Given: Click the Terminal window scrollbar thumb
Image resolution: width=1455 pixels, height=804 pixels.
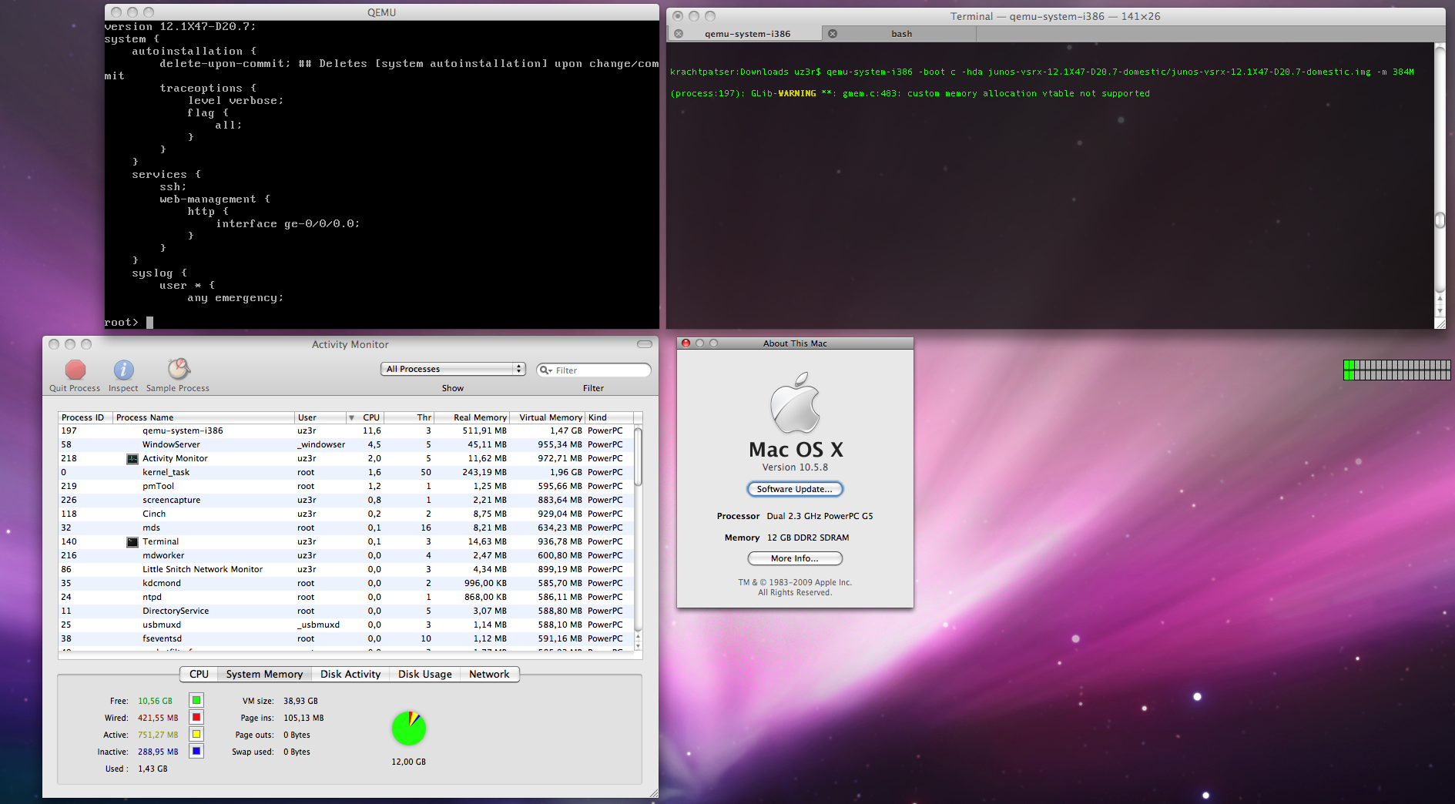Looking at the screenshot, I should point(1440,220).
